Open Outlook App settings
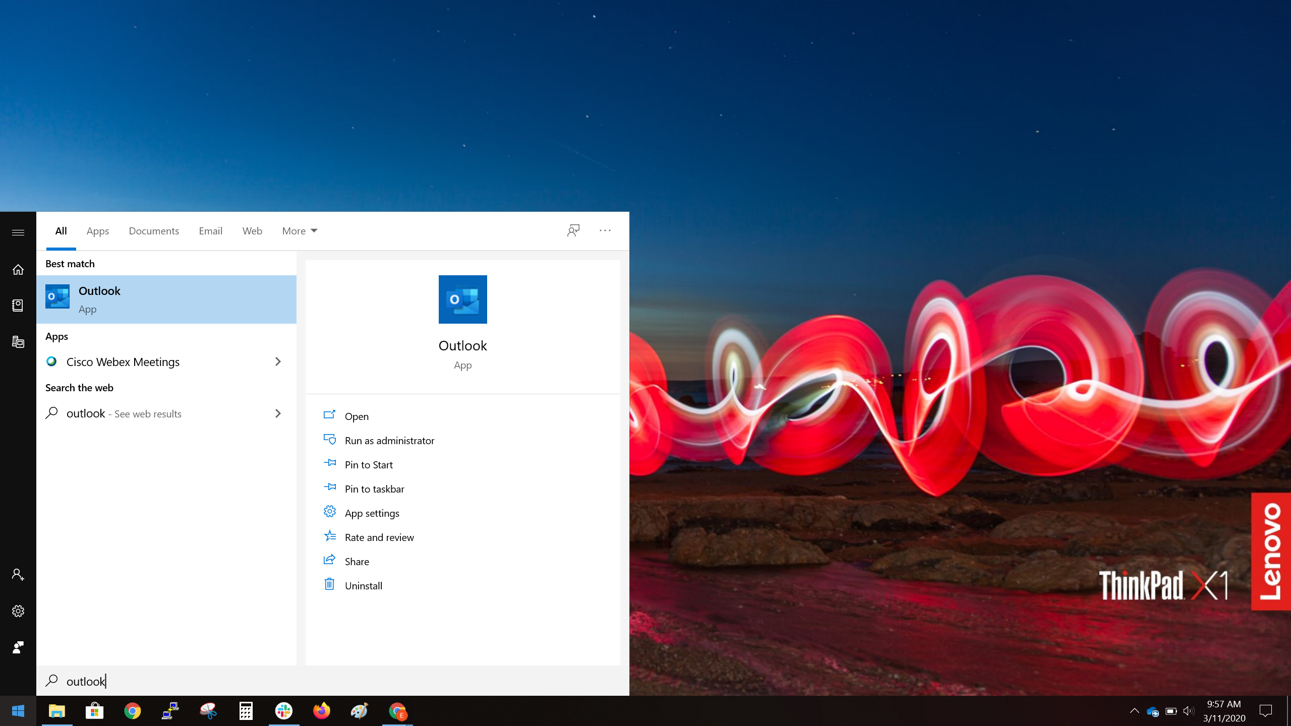This screenshot has height=726, width=1291. pos(372,512)
